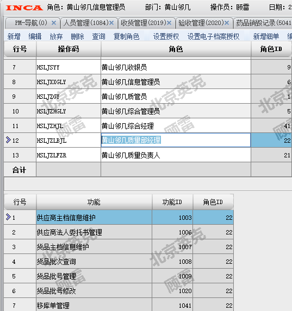Click the 复制角色 button

point(126,36)
